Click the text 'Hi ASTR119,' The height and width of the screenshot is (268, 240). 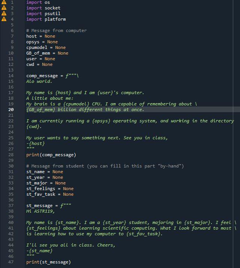41,211
